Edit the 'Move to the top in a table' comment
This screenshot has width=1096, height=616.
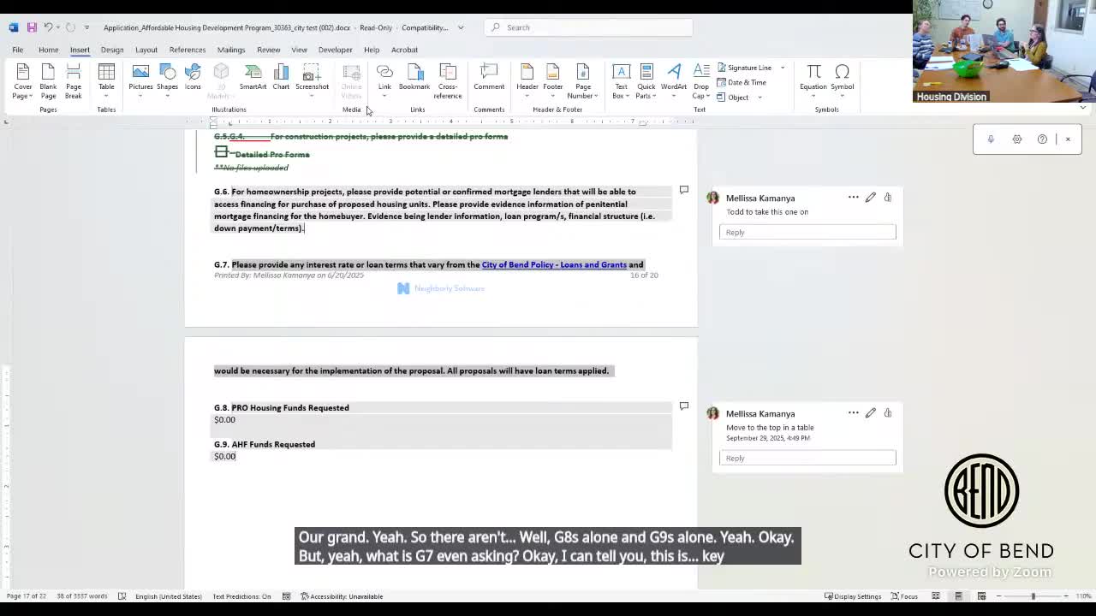click(x=871, y=413)
